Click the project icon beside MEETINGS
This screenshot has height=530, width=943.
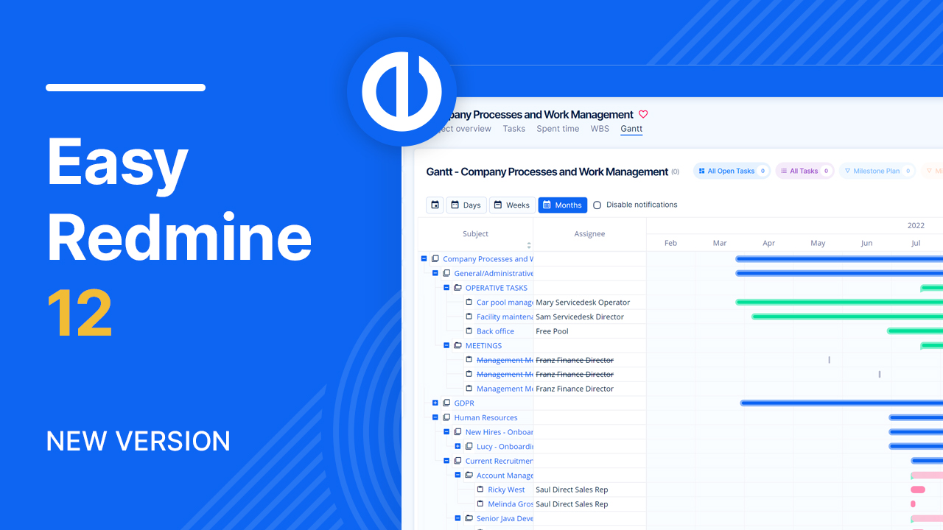pyautogui.click(x=458, y=345)
